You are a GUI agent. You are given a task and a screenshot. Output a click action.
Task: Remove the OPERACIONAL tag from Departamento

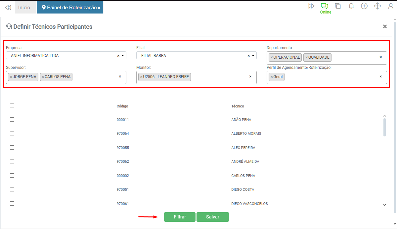272,58
